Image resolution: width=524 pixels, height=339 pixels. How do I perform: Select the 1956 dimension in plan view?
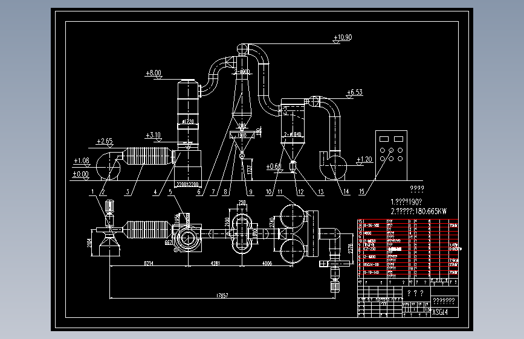(177, 219)
